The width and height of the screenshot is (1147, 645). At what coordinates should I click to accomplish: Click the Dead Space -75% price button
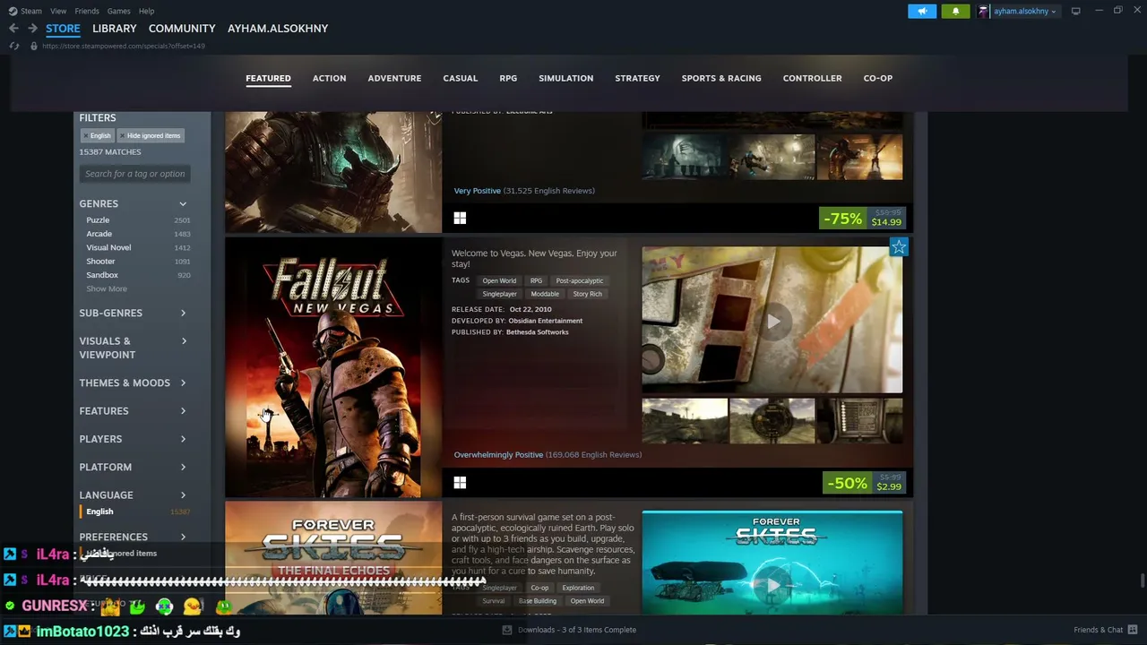(x=862, y=219)
